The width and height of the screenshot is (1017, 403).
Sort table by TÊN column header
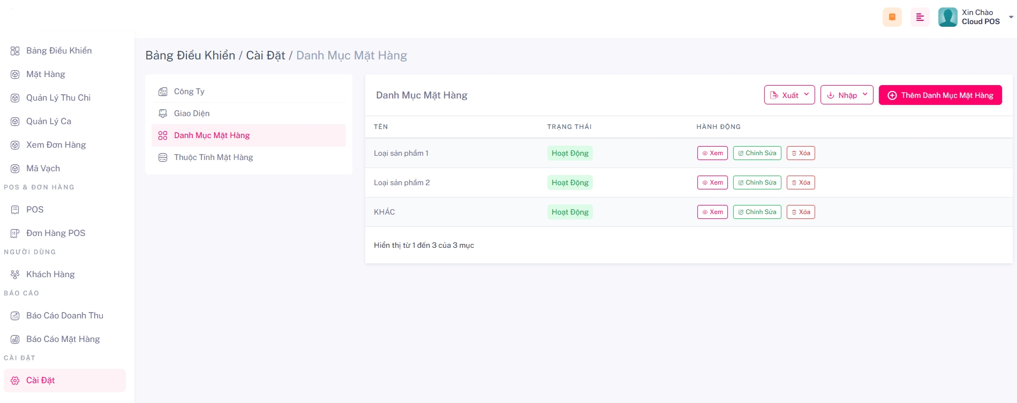(381, 127)
